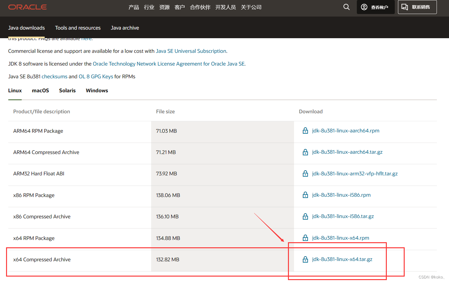The image size is (449, 282).
Task: Switch to the Windows tab
Action: pos(97,90)
